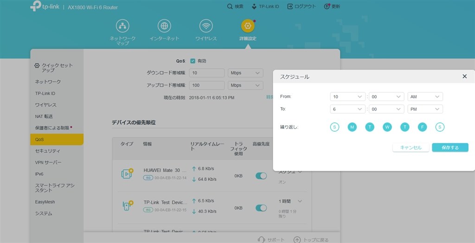475x243 pixels.
Task: Toggle high priority for TP-Link Test Device
Action: tap(261, 208)
